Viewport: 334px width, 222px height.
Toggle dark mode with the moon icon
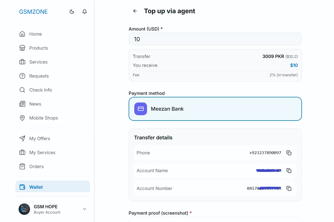[x=72, y=12]
